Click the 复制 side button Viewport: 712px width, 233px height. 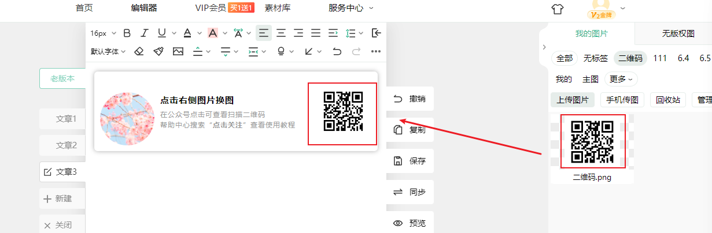[x=410, y=130]
